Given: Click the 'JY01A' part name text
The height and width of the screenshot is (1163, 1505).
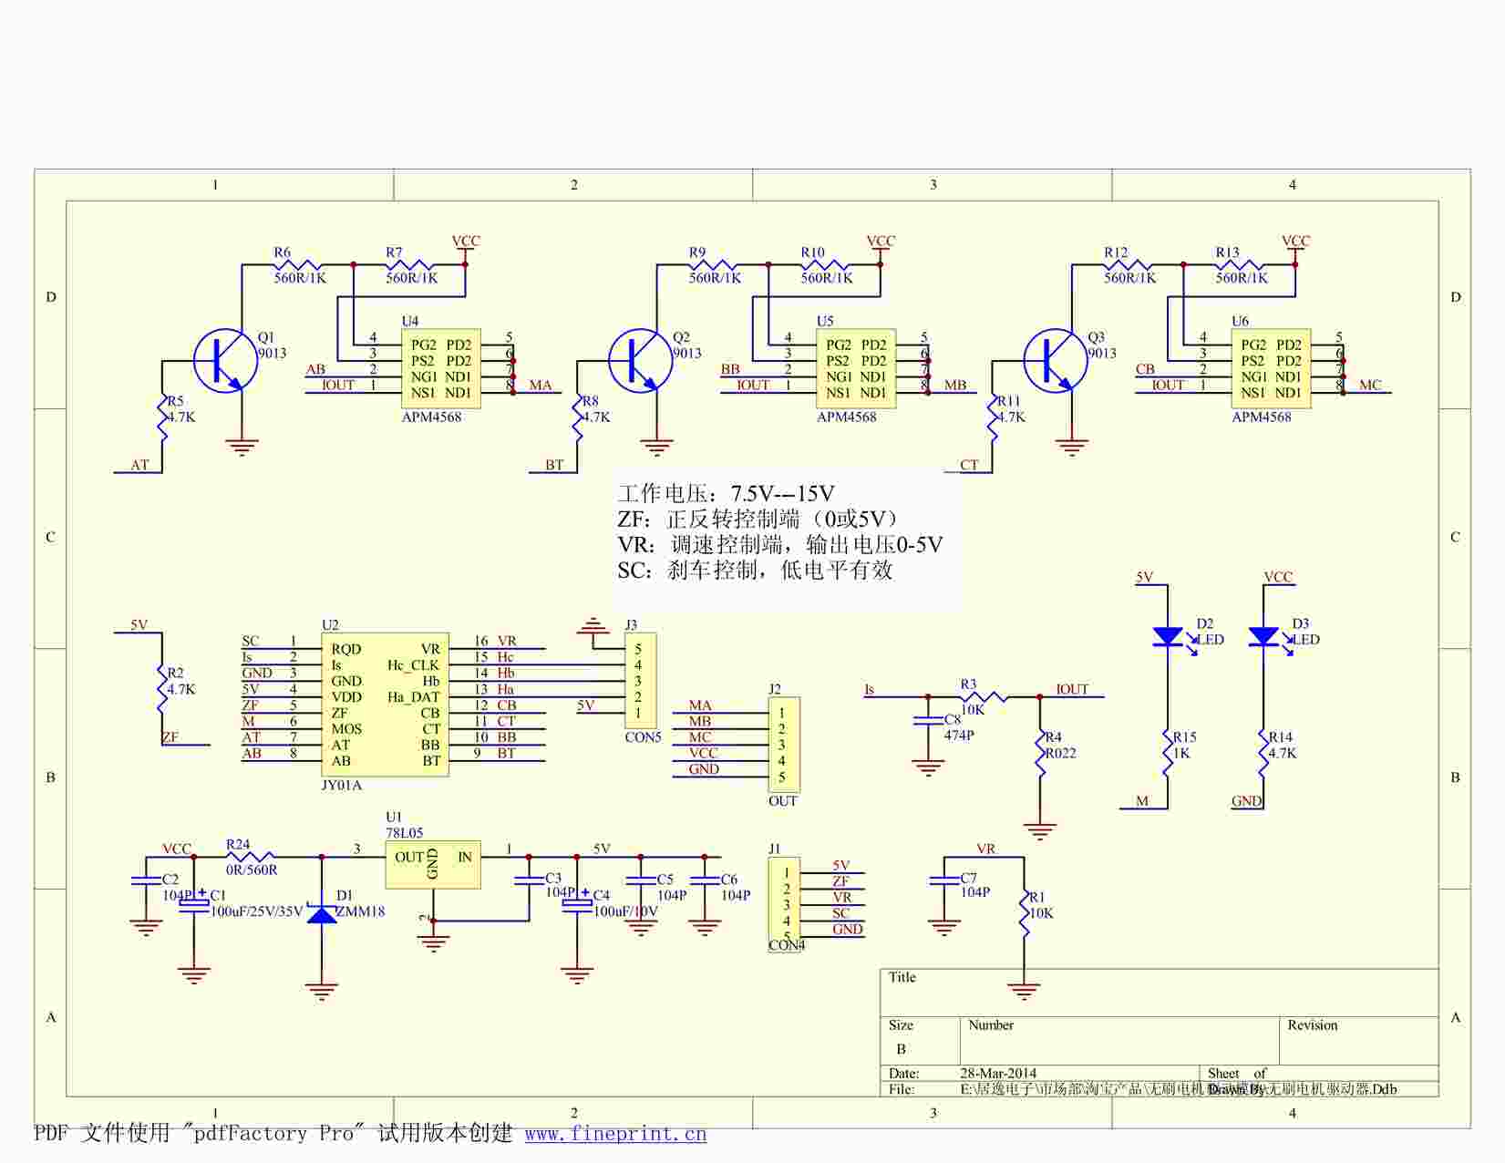Looking at the screenshot, I should pyautogui.click(x=342, y=785).
